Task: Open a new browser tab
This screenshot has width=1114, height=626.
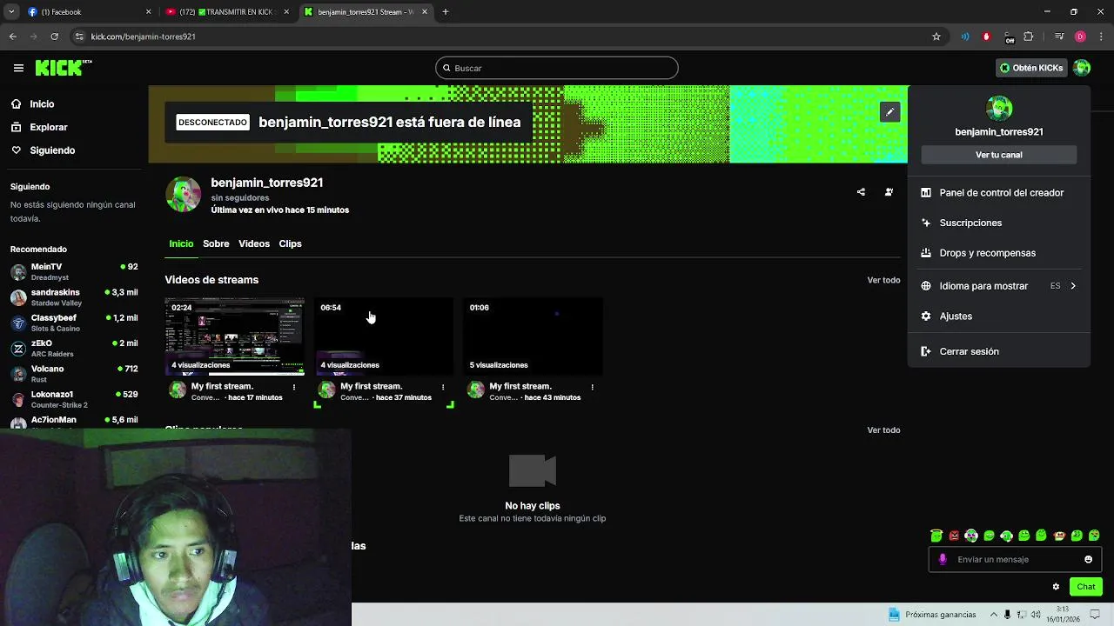Action: click(x=446, y=12)
